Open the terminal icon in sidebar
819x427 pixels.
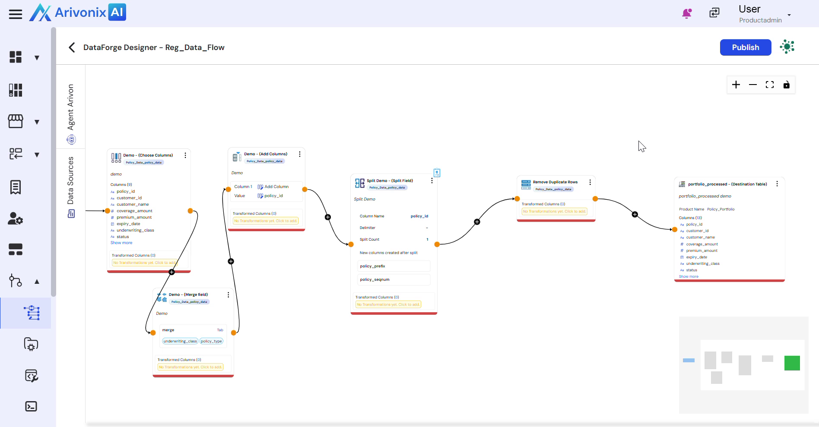[31, 406]
